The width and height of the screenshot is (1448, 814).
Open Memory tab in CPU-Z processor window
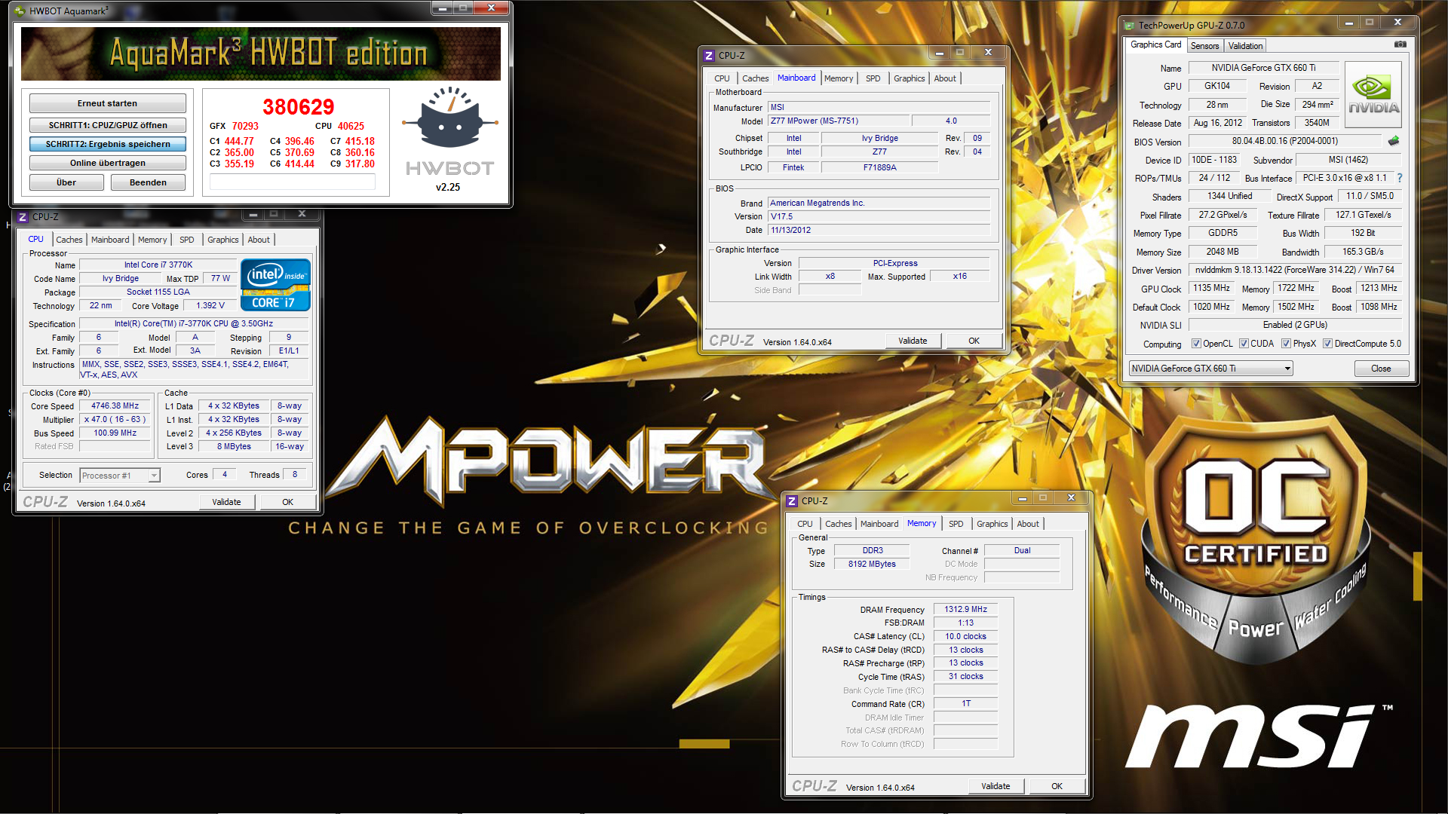click(x=152, y=240)
